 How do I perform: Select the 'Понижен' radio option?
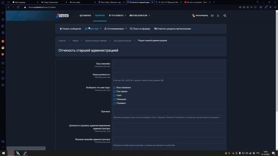(x=114, y=103)
